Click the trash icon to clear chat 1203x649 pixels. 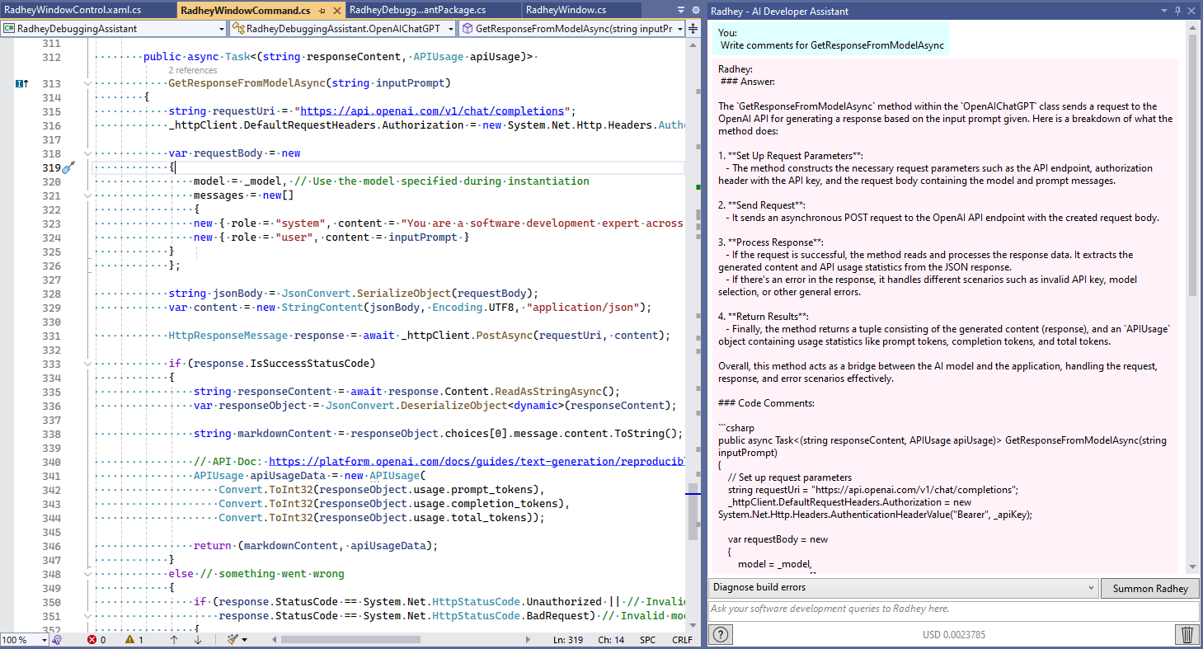pyautogui.click(x=1187, y=634)
